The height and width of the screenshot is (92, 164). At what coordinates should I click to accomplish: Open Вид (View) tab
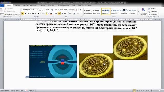(x=74, y=6)
